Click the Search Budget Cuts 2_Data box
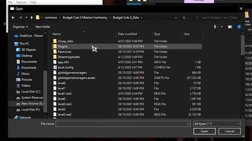 (x=217, y=18)
